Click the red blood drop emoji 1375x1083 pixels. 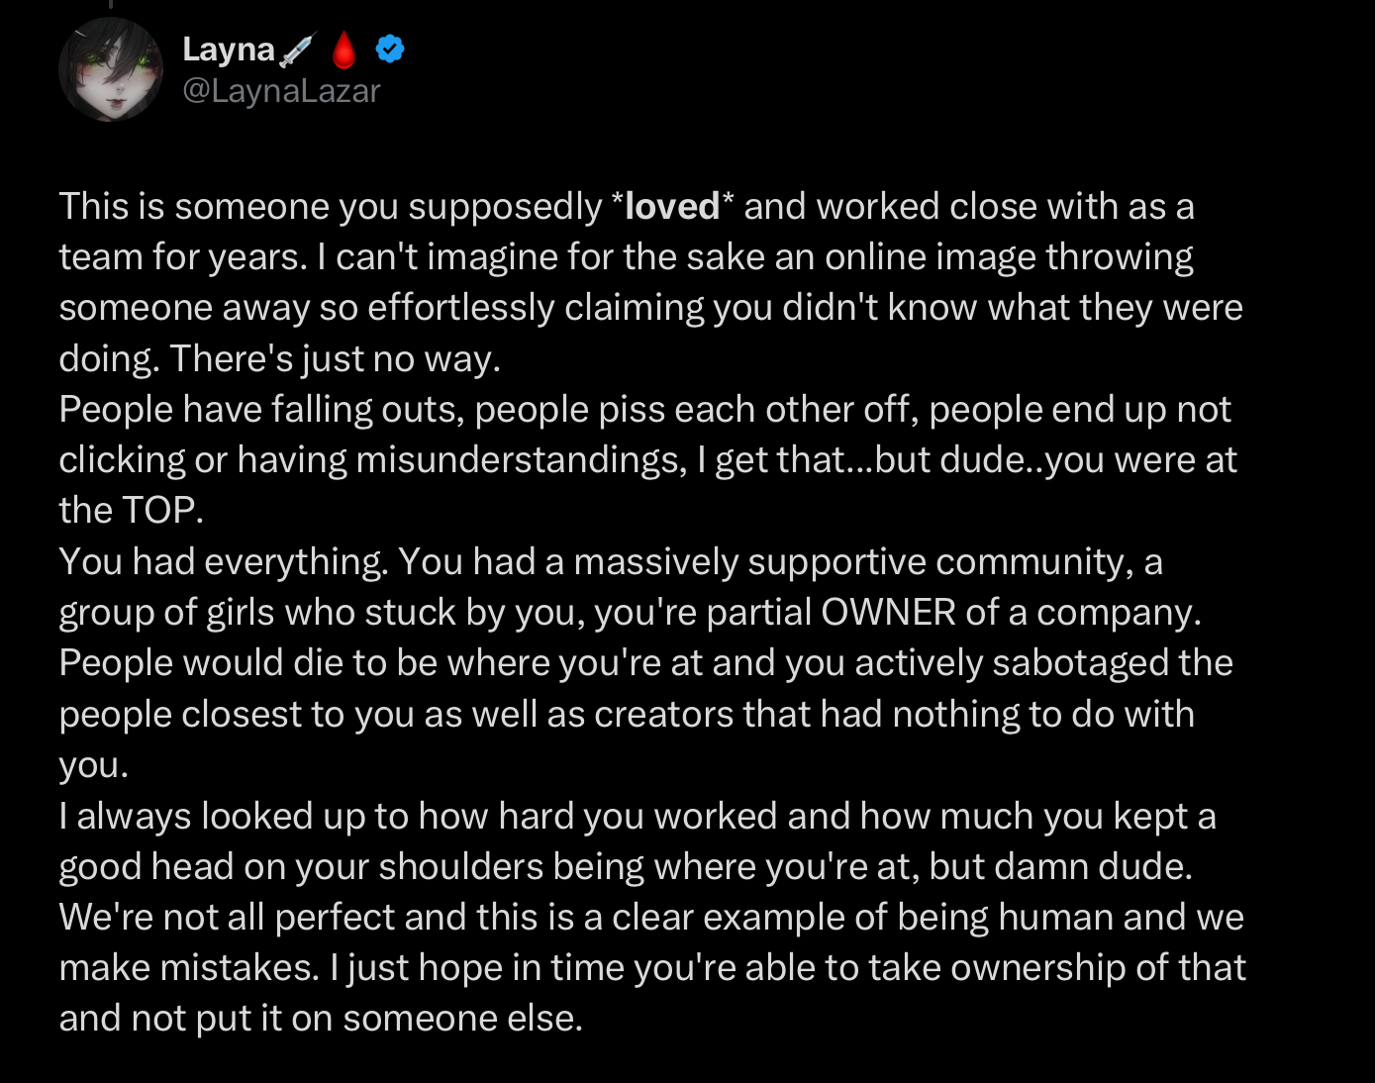(344, 49)
